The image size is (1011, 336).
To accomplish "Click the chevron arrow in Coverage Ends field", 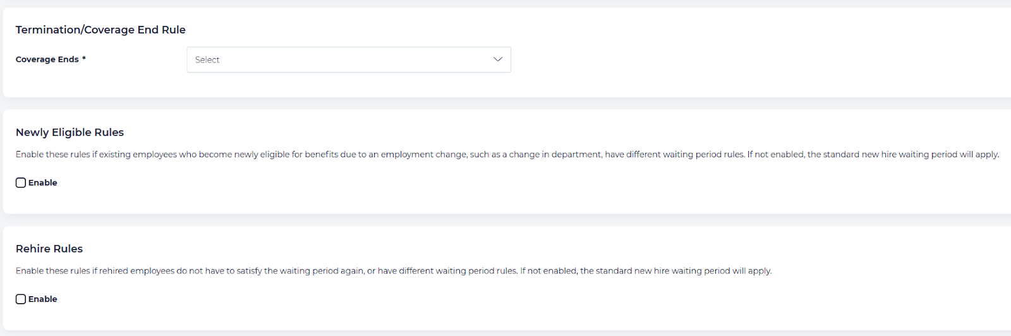I will click(x=498, y=59).
